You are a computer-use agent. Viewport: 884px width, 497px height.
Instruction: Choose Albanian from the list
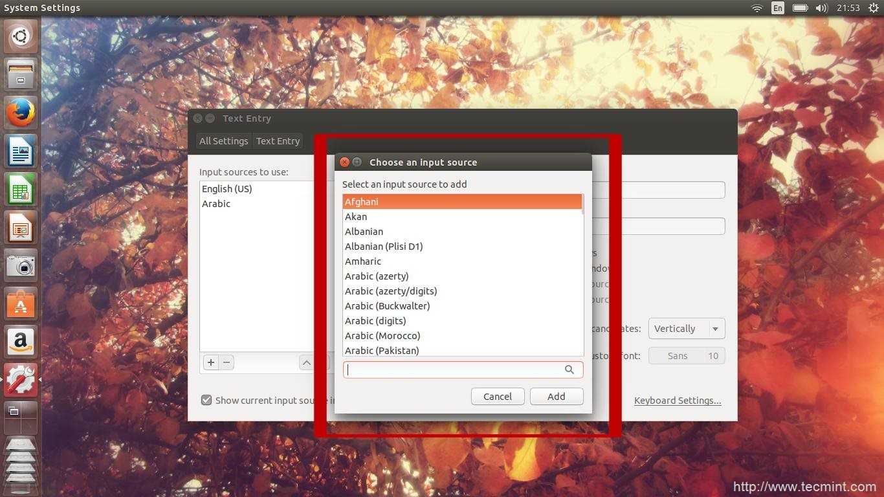[x=462, y=232]
